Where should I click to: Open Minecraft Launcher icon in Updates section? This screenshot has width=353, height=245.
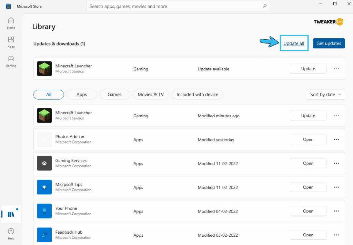point(44,69)
